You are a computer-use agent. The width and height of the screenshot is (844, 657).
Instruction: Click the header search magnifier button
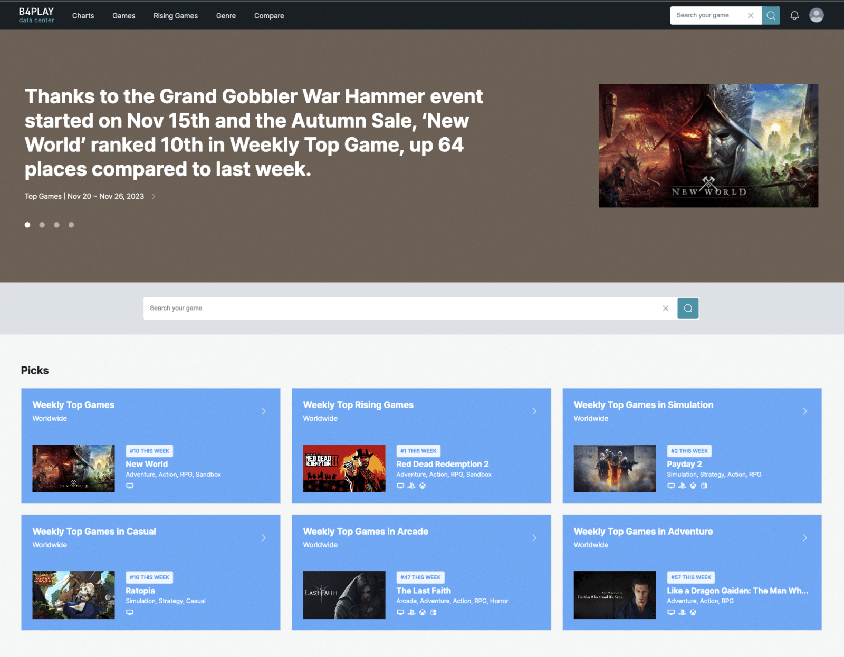pyautogui.click(x=771, y=15)
